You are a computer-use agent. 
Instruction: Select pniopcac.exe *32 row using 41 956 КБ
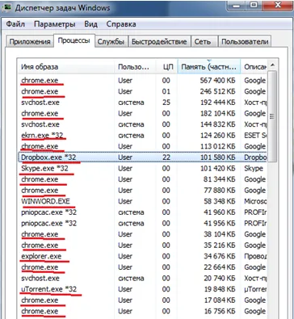(143, 223)
